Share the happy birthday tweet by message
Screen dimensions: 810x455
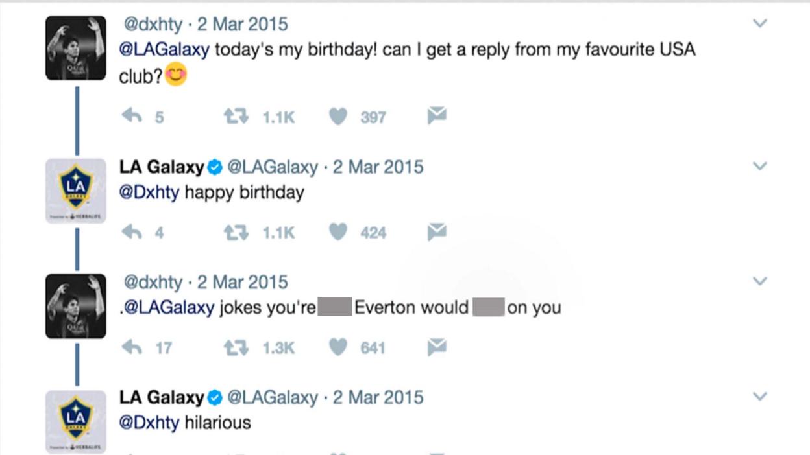pos(437,231)
